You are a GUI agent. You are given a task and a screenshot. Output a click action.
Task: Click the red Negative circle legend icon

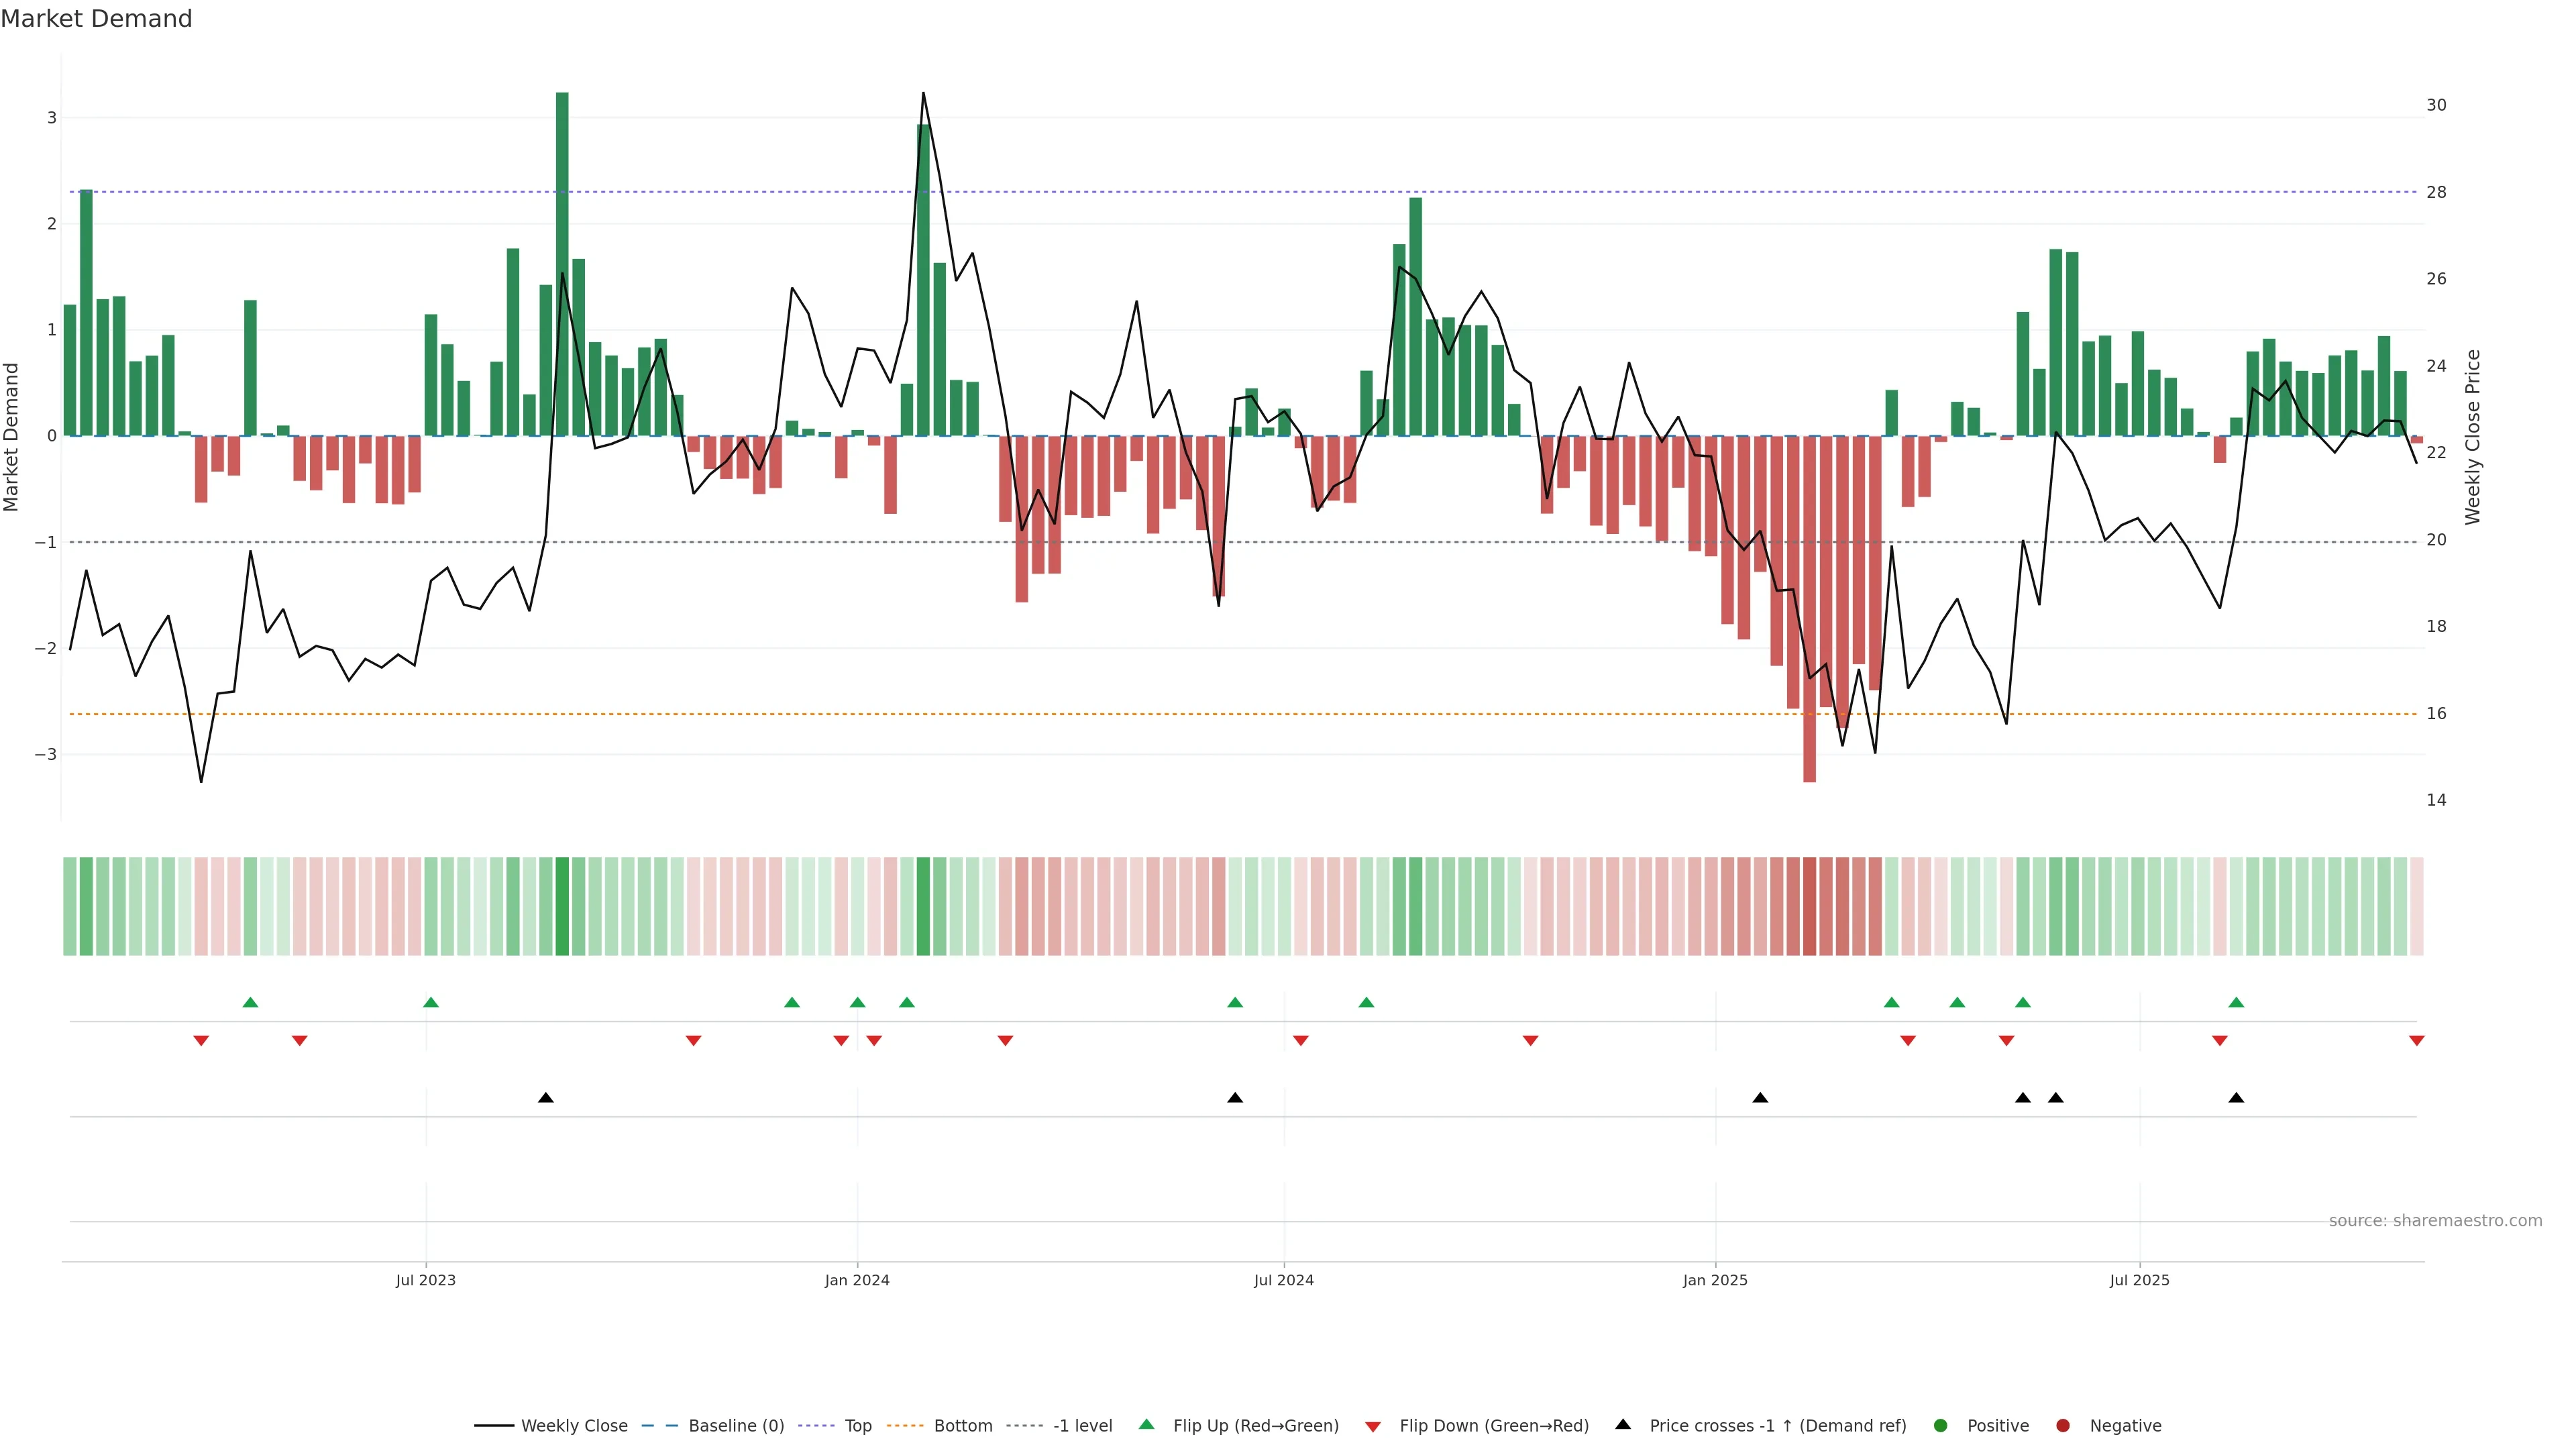2063,1426
